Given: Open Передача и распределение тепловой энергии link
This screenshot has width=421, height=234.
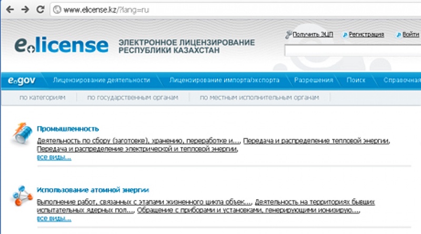Looking at the screenshot, I should [x=316, y=140].
